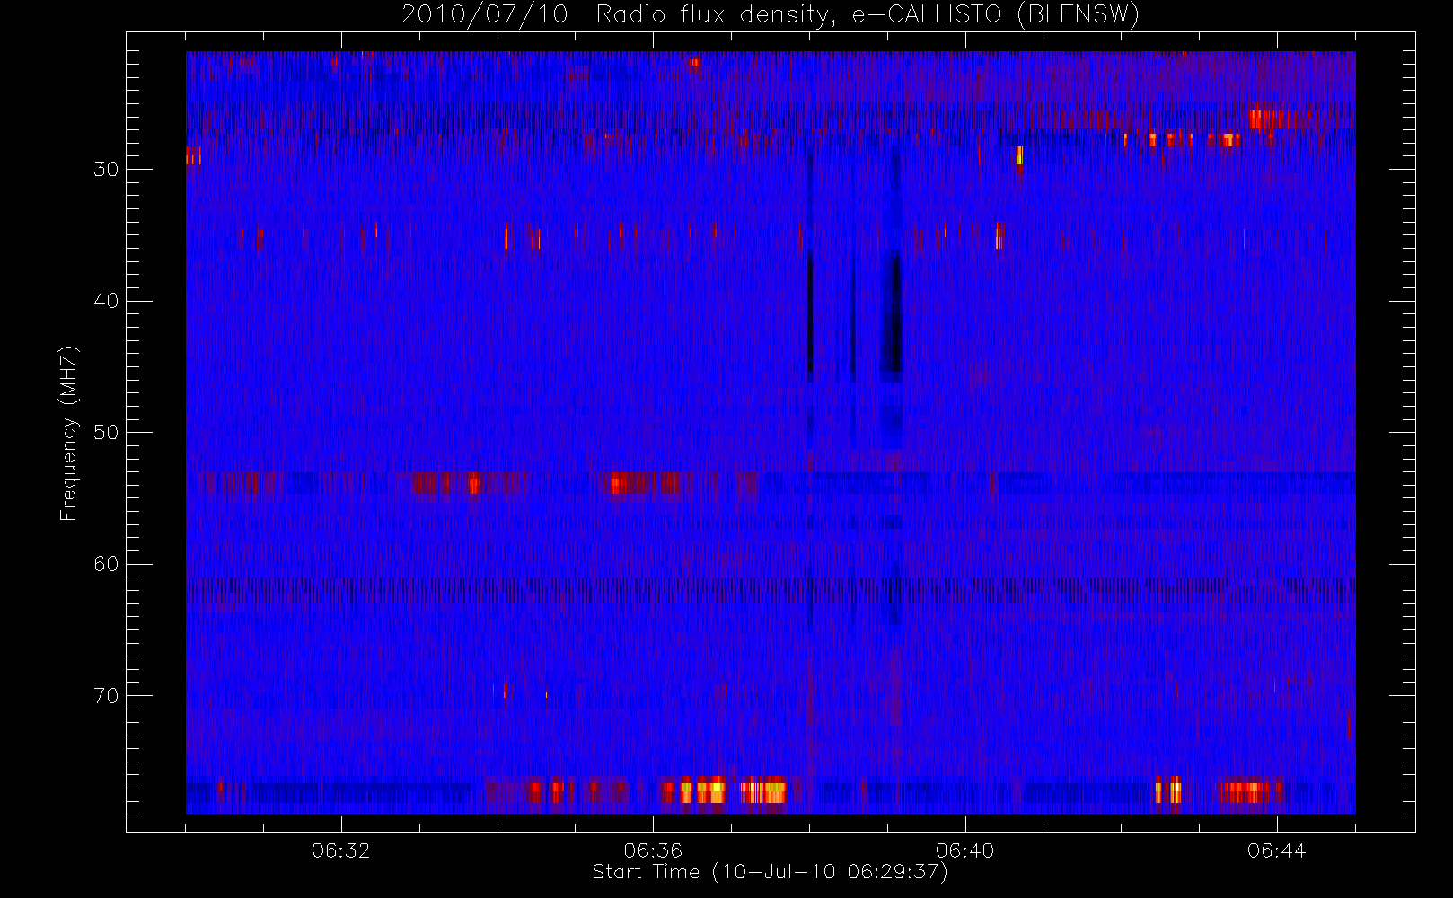Select the 06:32 time tick label
Viewport: 1453px width, 898px height.
point(341,850)
